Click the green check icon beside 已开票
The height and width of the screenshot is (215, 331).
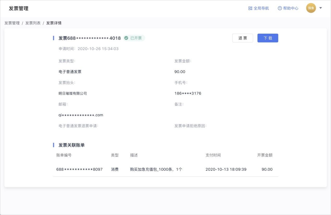pyautogui.click(x=126, y=38)
